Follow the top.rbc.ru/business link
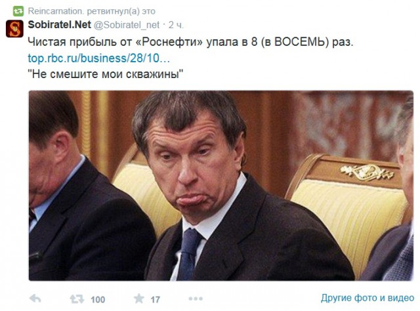This screenshot has width=420, height=311. [99, 58]
